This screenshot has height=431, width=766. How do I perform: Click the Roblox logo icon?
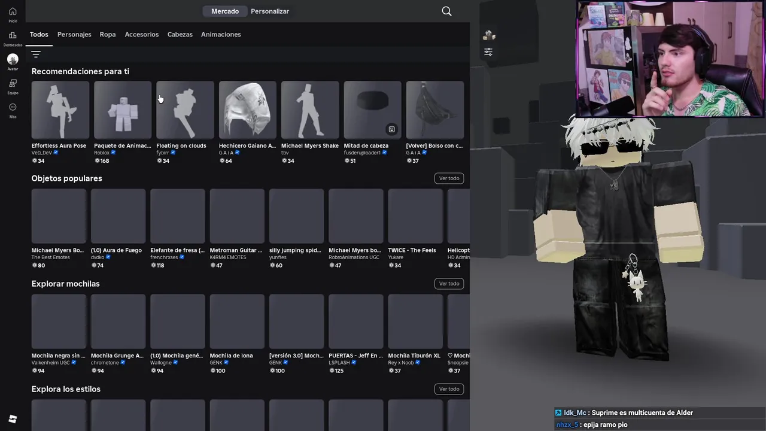[x=13, y=418]
